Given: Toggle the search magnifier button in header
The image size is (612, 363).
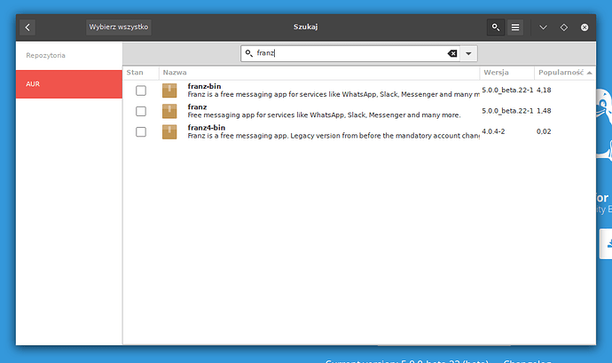Looking at the screenshot, I should pyautogui.click(x=496, y=28).
